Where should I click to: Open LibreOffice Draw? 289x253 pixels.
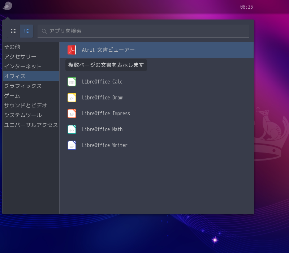point(156,98)
